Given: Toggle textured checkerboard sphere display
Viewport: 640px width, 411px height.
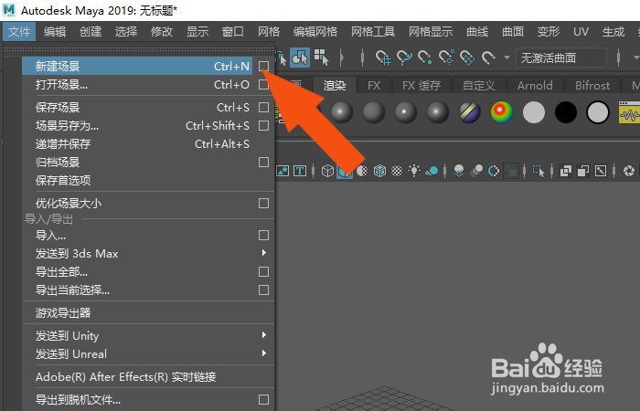Looking at the screenshot, I should 397,171.
